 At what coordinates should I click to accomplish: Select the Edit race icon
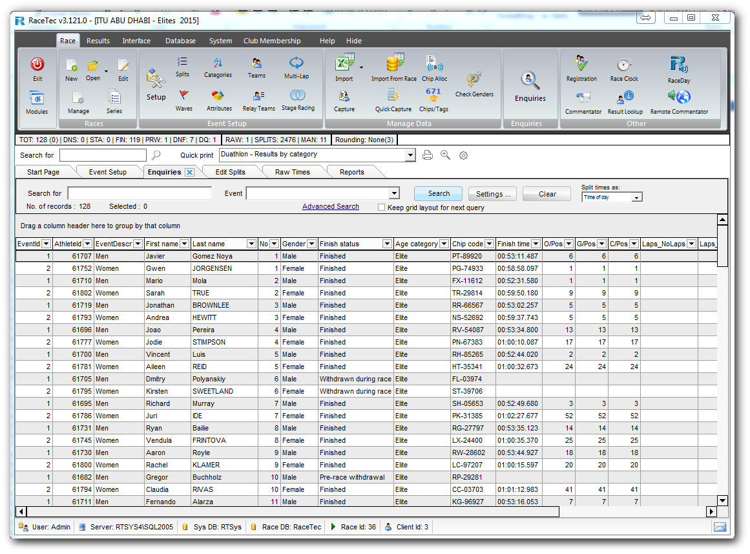123,65
